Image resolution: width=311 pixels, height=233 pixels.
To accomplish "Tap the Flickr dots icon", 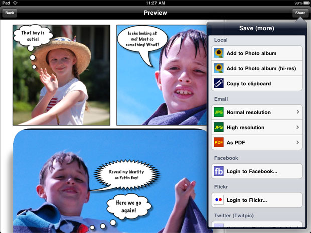I will [219, 200].
